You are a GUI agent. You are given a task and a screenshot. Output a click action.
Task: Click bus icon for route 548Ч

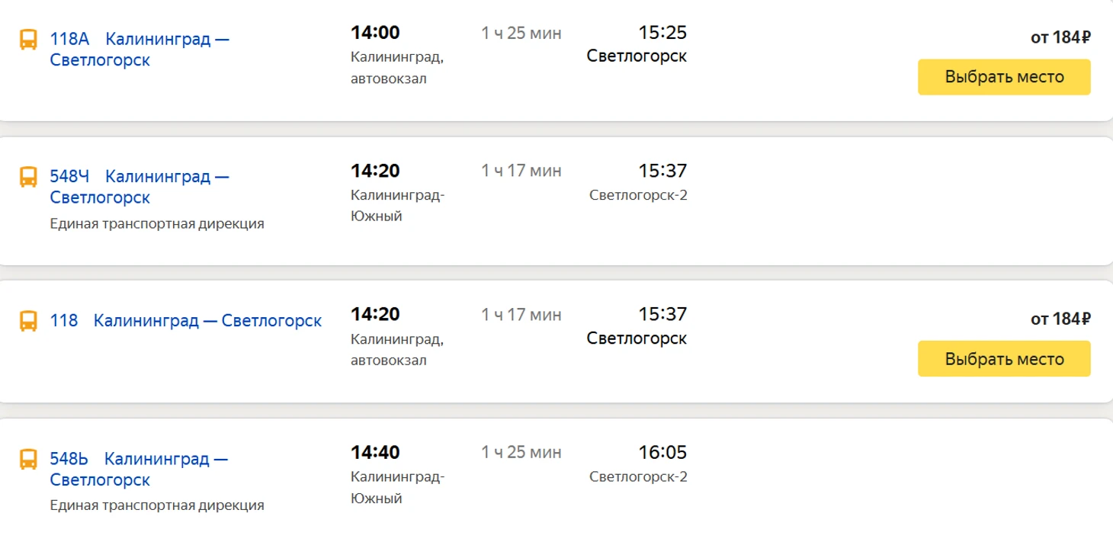click(x=28, y=177)
